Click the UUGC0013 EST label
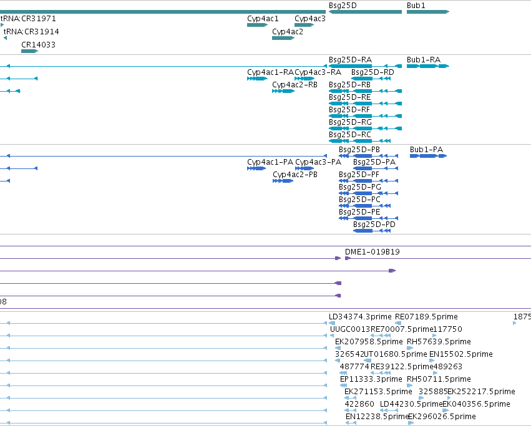The width and height of the screenshot is (531, 426). [x=350, y=329]
